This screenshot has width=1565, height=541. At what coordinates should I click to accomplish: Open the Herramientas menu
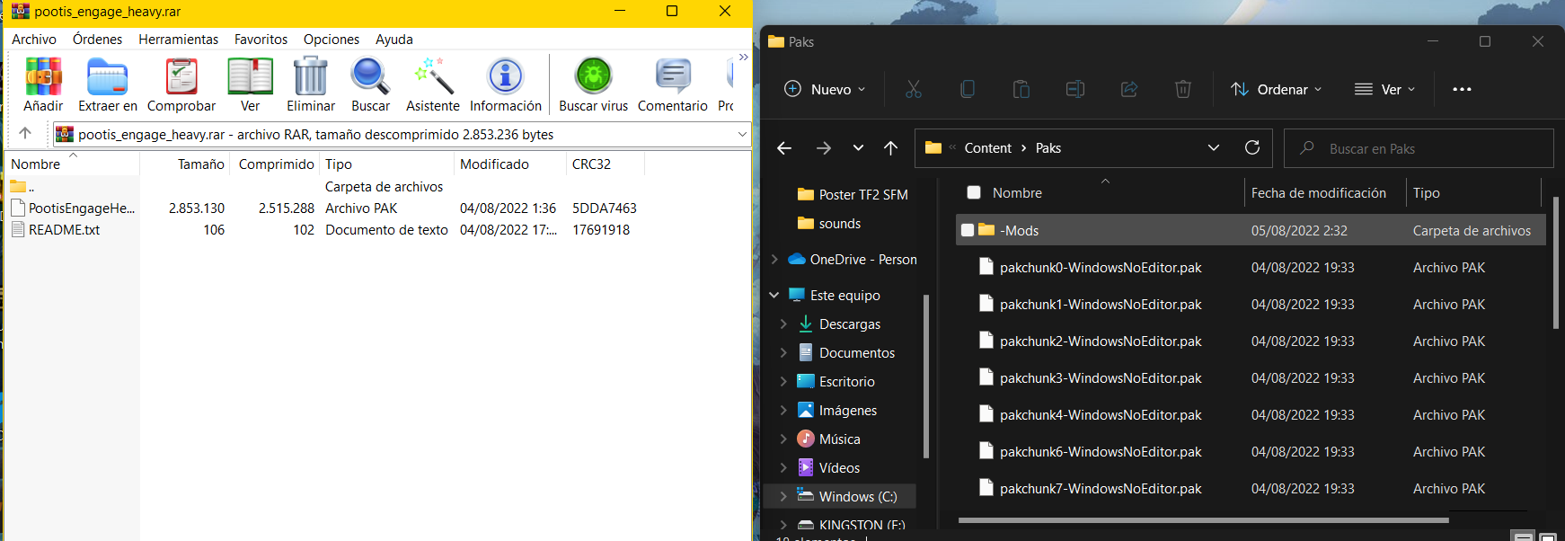179,39
